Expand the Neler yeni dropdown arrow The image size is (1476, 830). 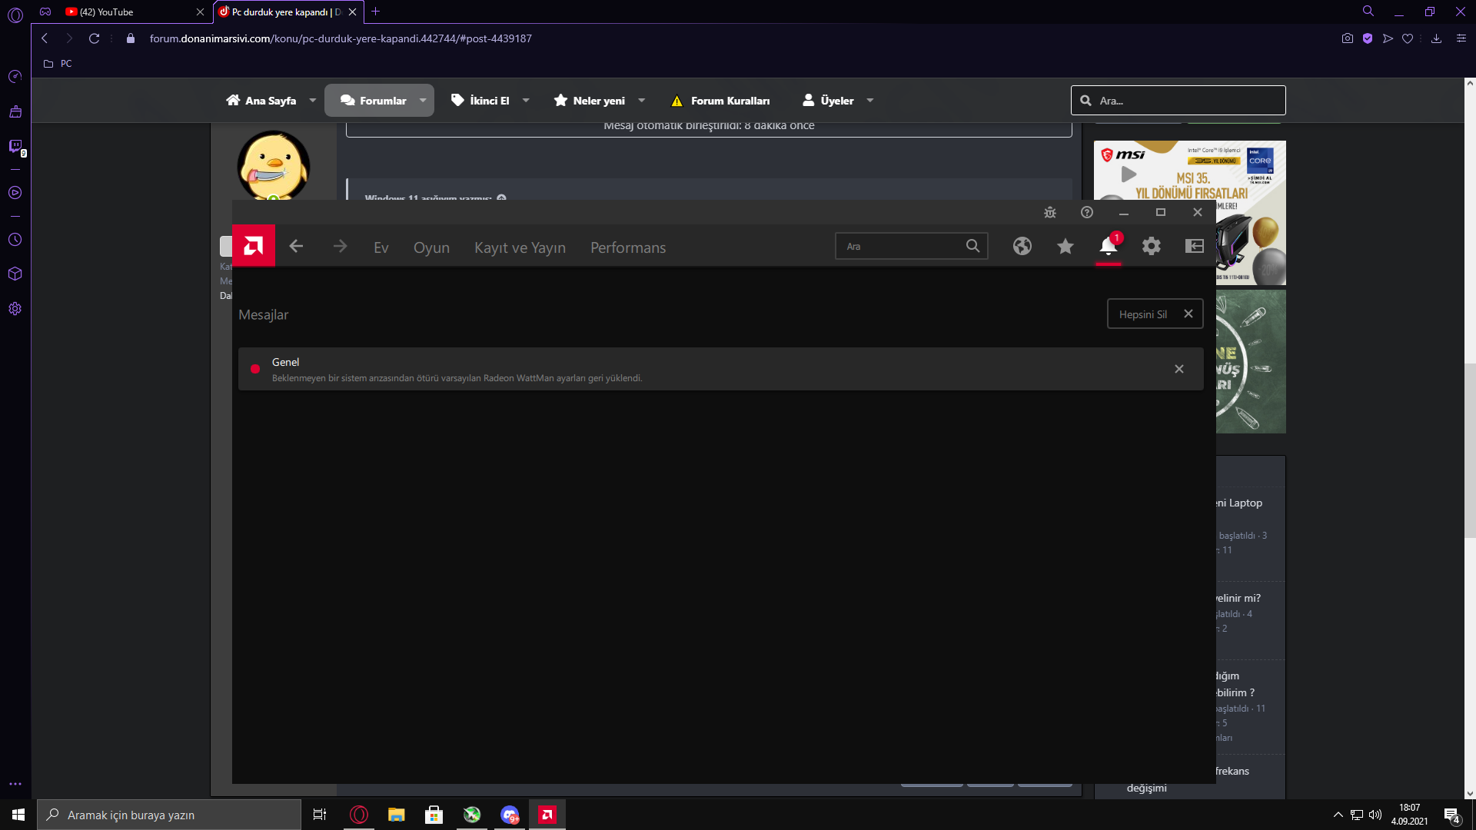(642, 101)
